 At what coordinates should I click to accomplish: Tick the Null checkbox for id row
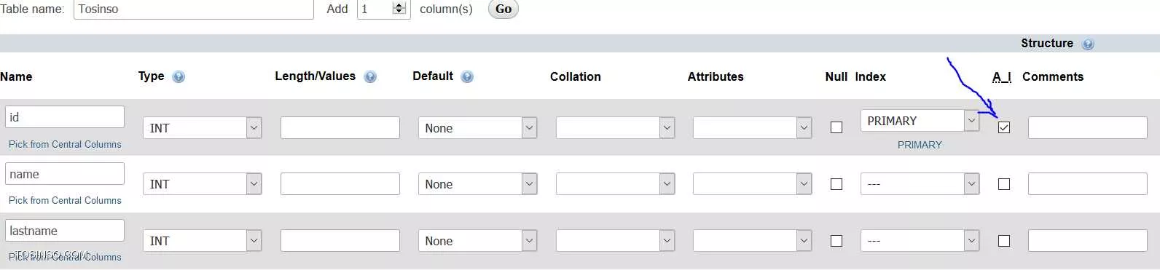pyautogui.click(x=836, y=127)
